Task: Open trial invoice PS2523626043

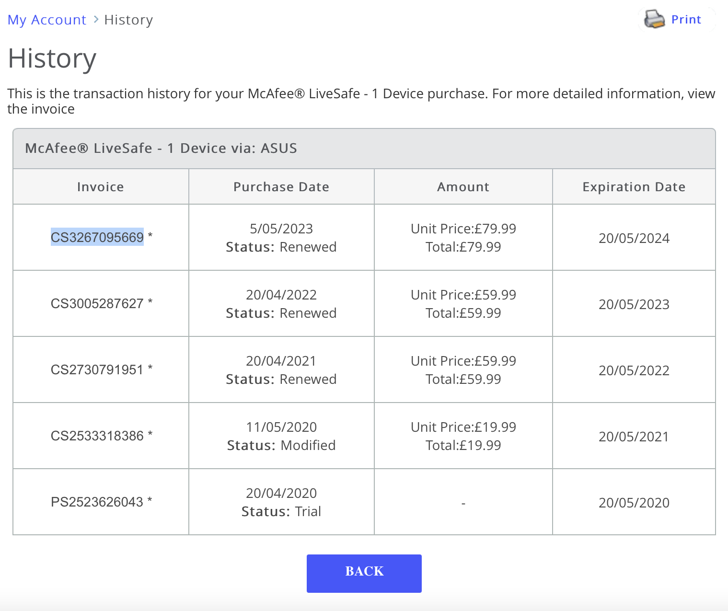Action: pyautogui.click(x=97, y=502)
